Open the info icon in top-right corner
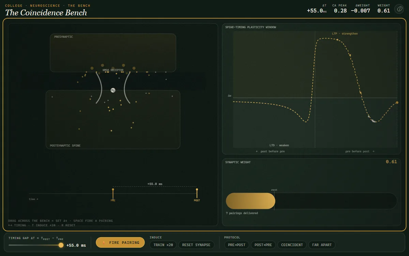409x256 pixels. click(x=399, y=9)
